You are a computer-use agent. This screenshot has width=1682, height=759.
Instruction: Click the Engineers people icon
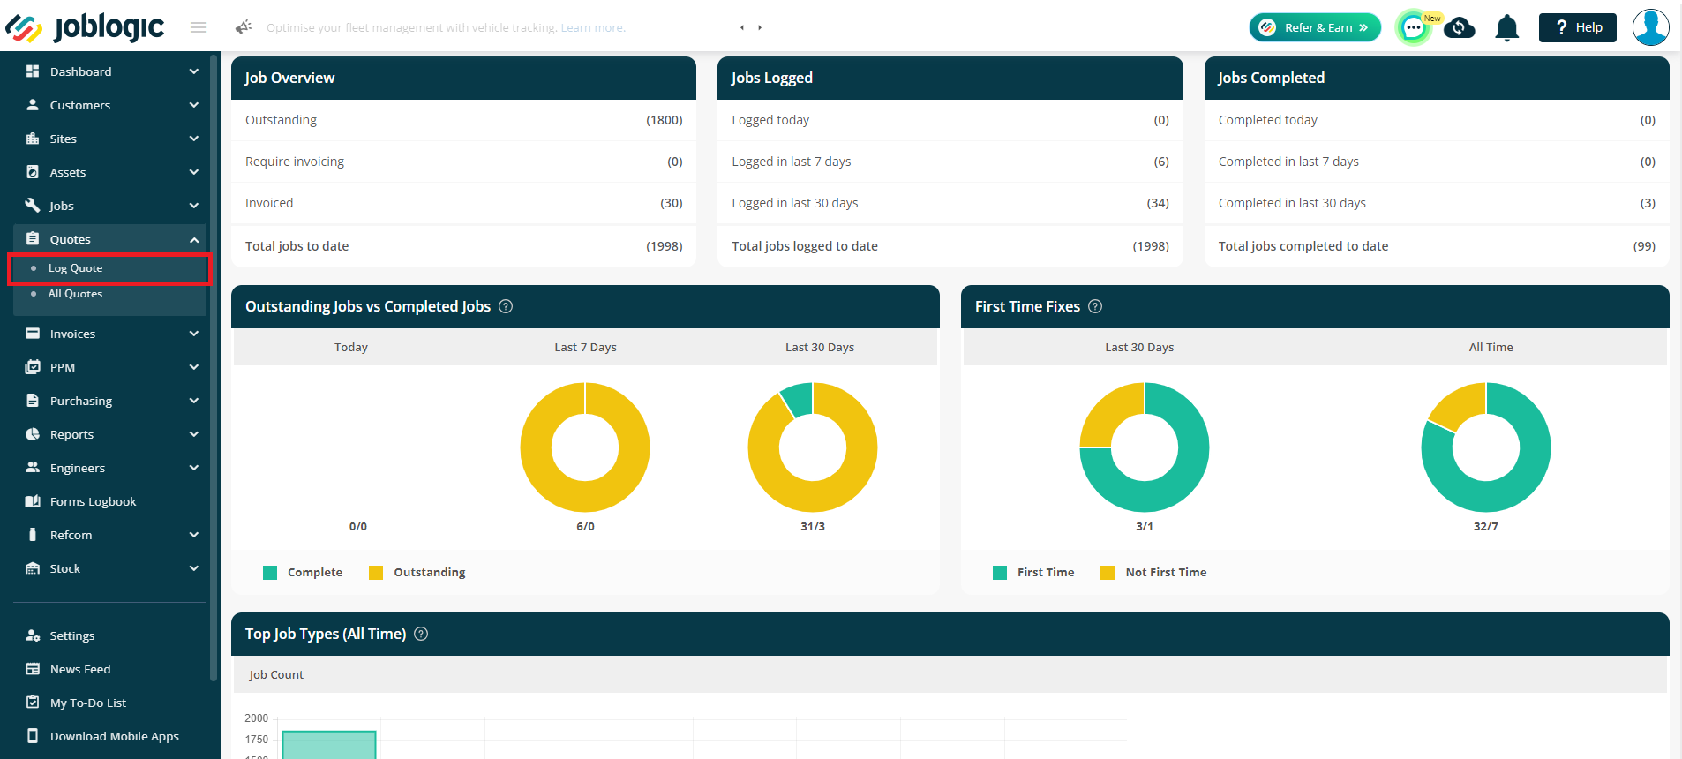tap(33, 468)
